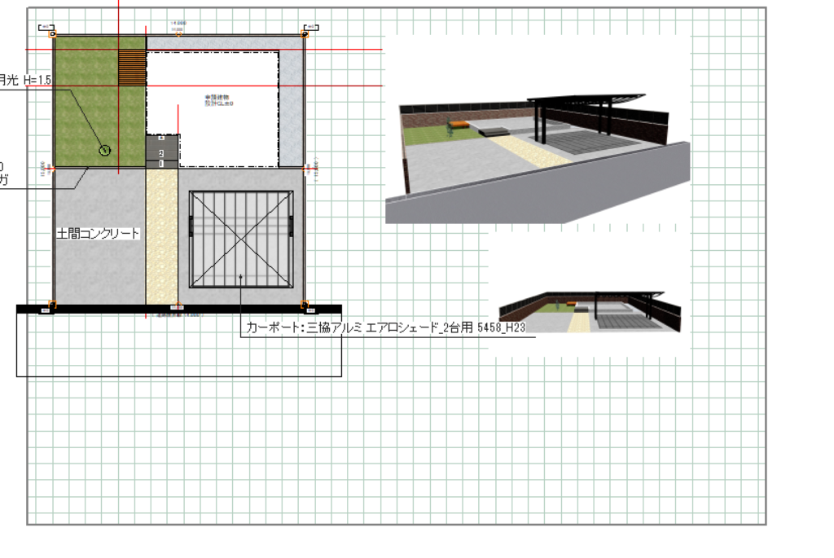834x558 pixels.
Task: Select the top-right site corner handle
Action: tap(305, 34)
